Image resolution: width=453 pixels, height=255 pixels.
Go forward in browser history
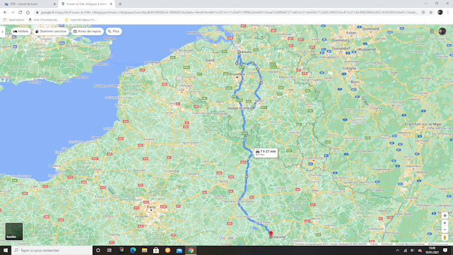(x=12, y=12)
